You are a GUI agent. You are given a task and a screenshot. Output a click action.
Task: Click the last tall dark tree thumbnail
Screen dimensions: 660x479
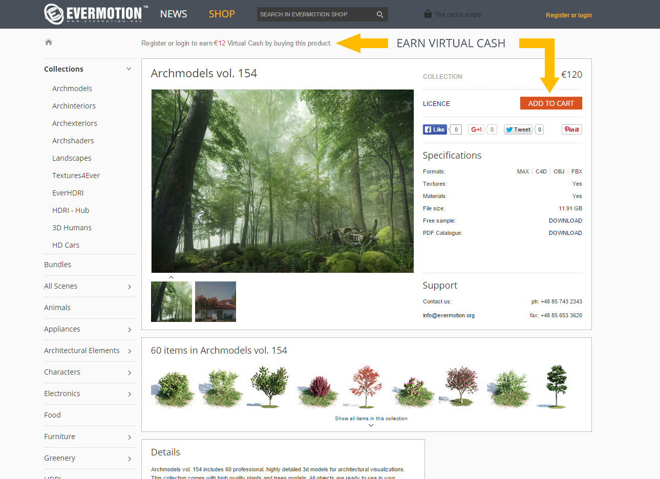point(556,386)
